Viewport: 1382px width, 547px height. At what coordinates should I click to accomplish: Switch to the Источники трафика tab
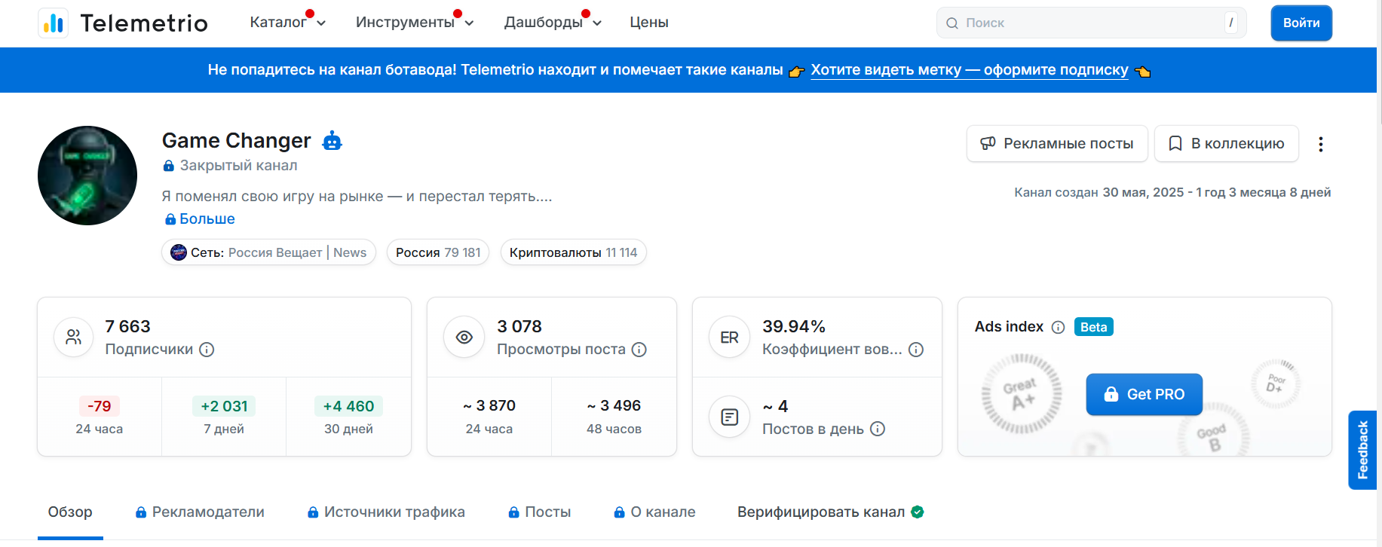coord(386,512)
